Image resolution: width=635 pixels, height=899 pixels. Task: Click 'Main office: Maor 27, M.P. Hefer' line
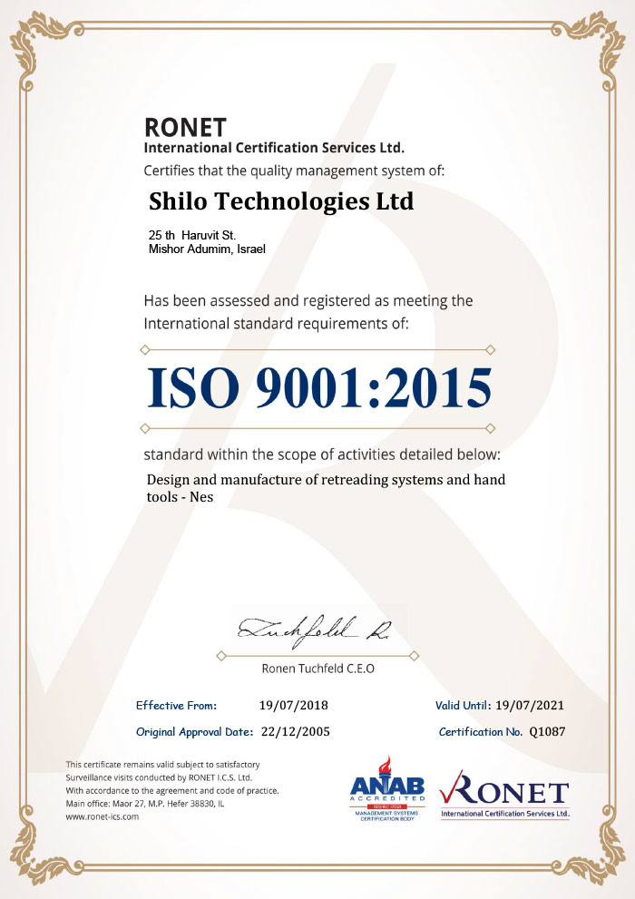[x=145, y=804]
